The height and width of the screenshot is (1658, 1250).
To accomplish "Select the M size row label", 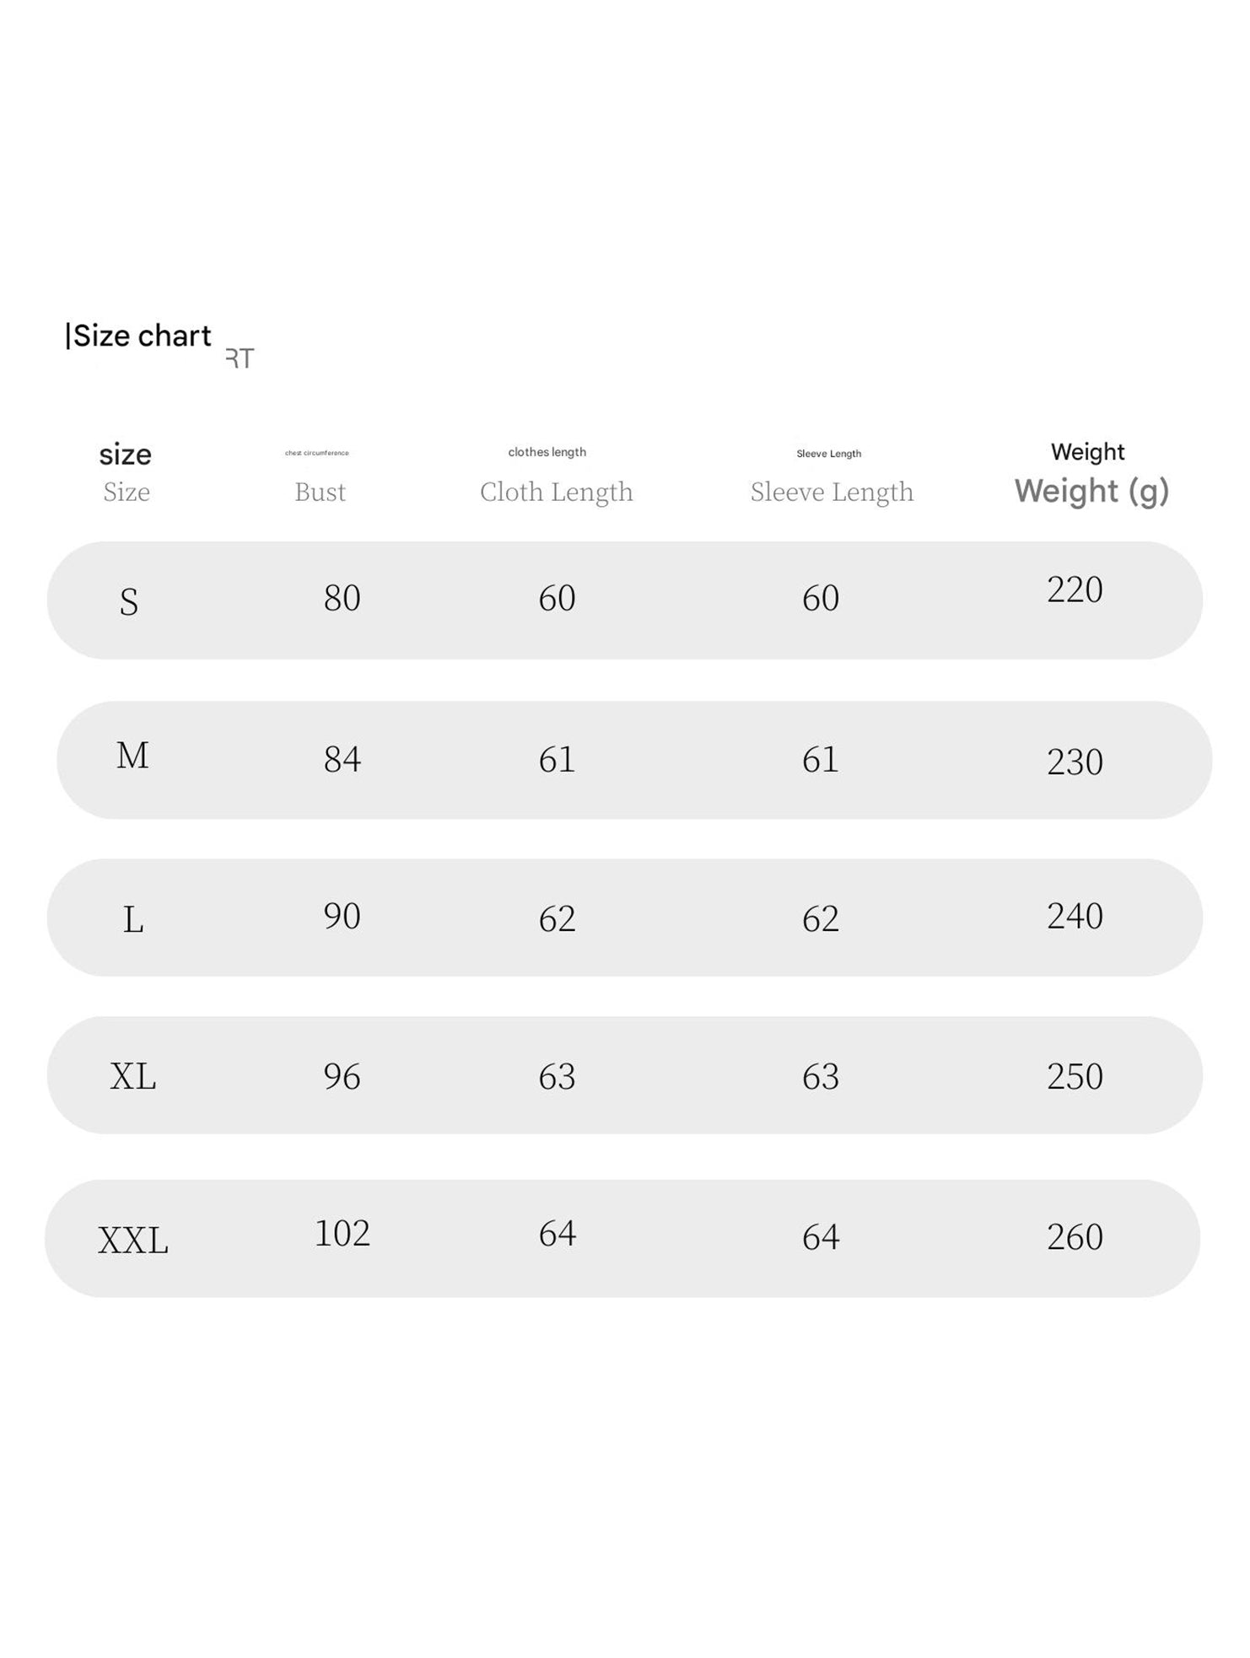I will (x=132, y=756).
